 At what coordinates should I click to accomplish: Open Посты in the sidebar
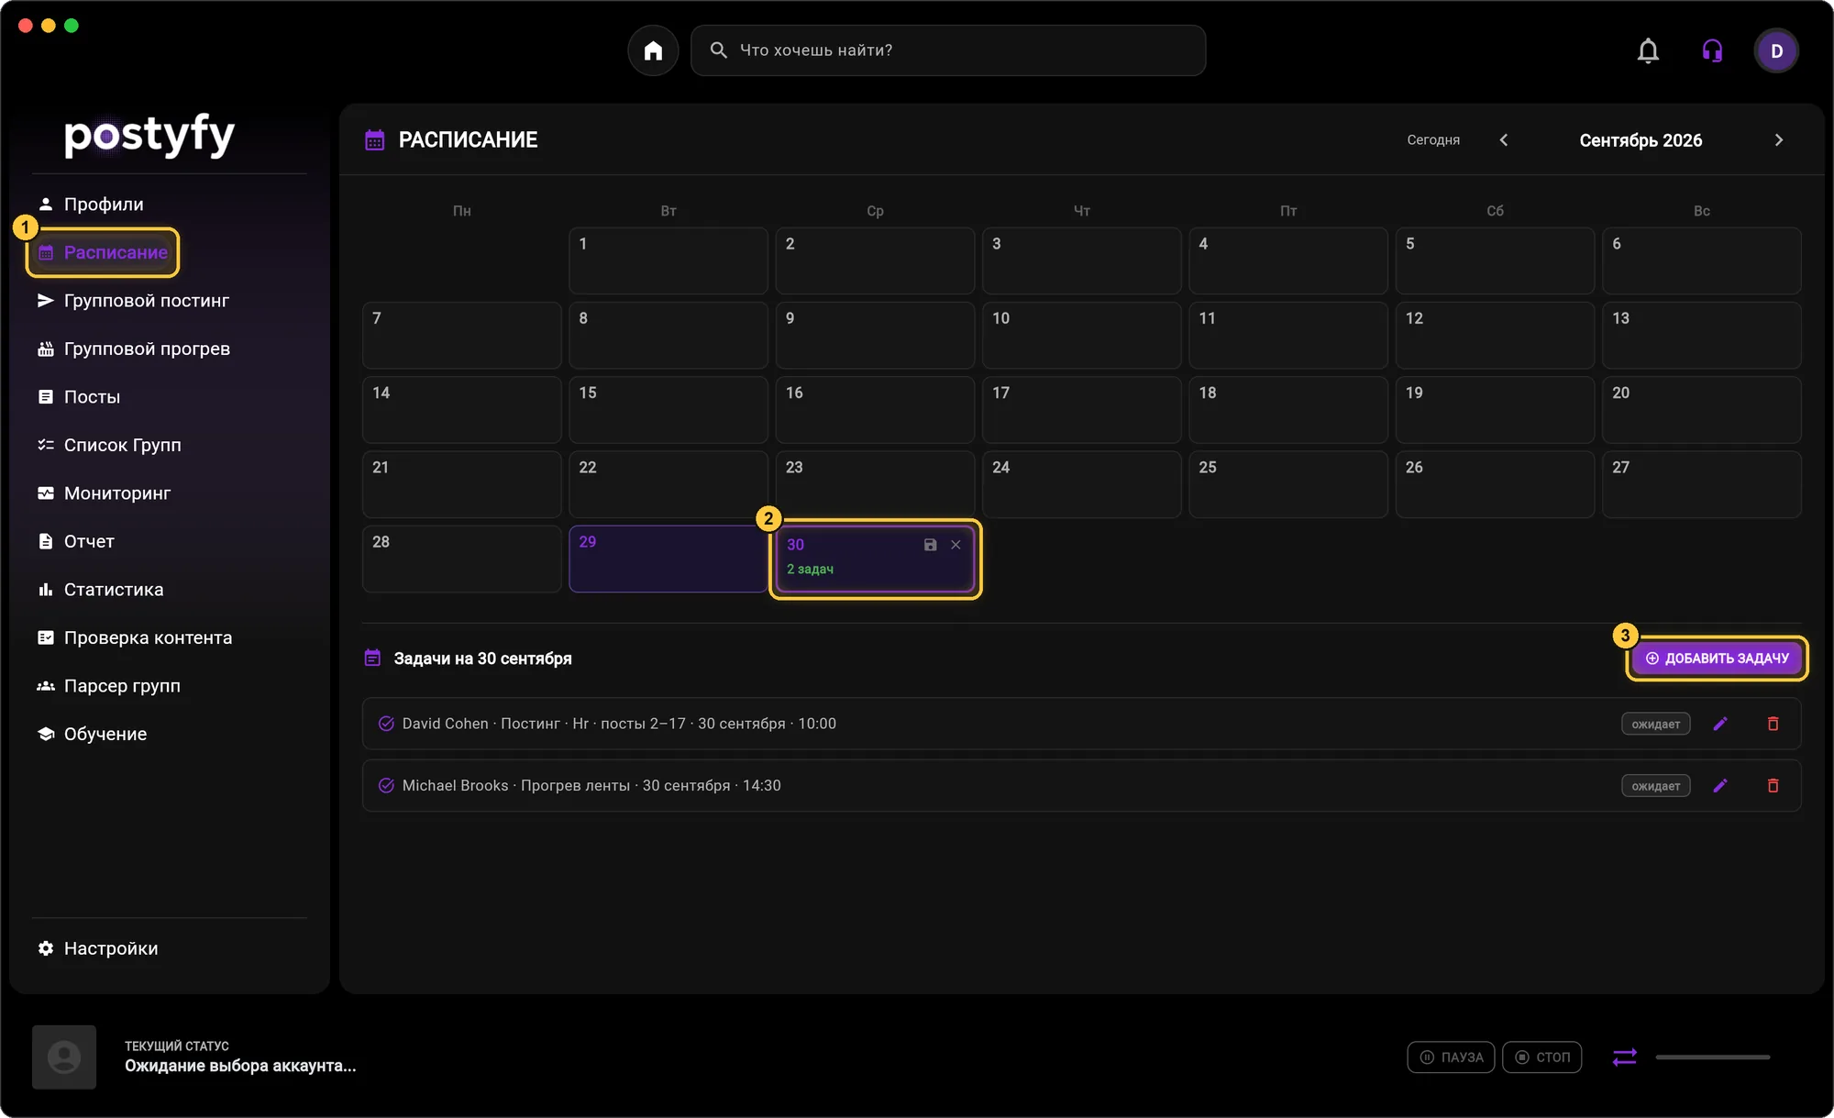click(79, 397)
